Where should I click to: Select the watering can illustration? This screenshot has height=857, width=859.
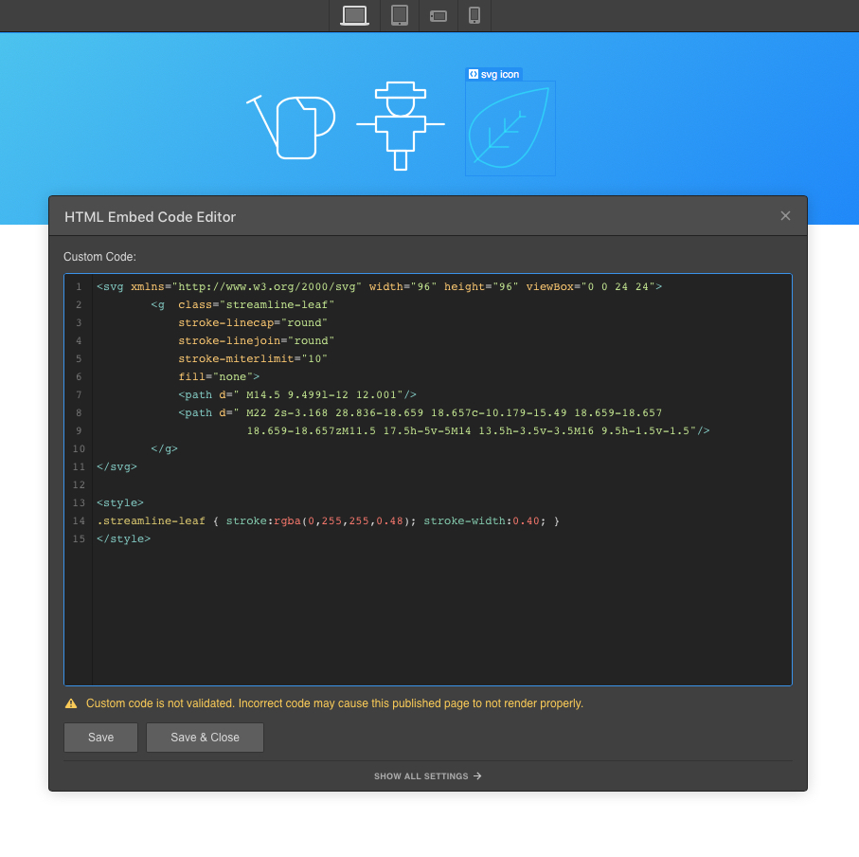(292, 126)
